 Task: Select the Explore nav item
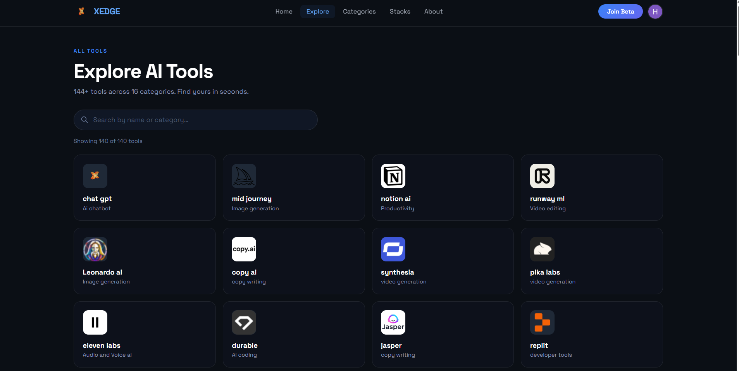coord(317,12)
